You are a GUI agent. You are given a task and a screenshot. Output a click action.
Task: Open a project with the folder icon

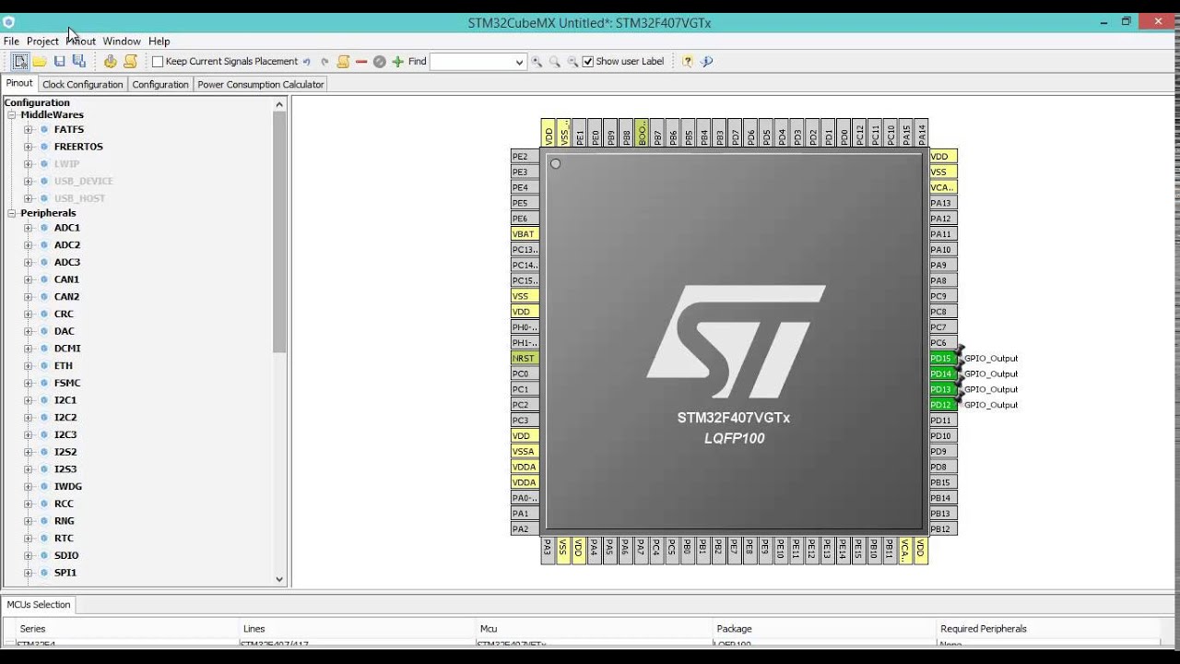tap(40, 62)
